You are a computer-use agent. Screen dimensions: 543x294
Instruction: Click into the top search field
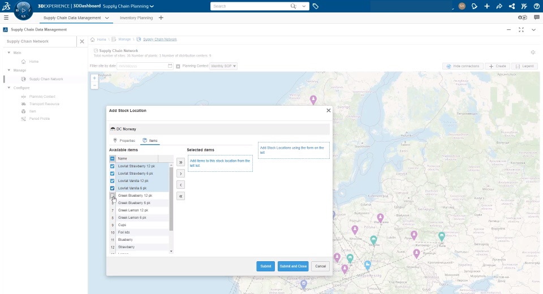click(x=250, y=6)
